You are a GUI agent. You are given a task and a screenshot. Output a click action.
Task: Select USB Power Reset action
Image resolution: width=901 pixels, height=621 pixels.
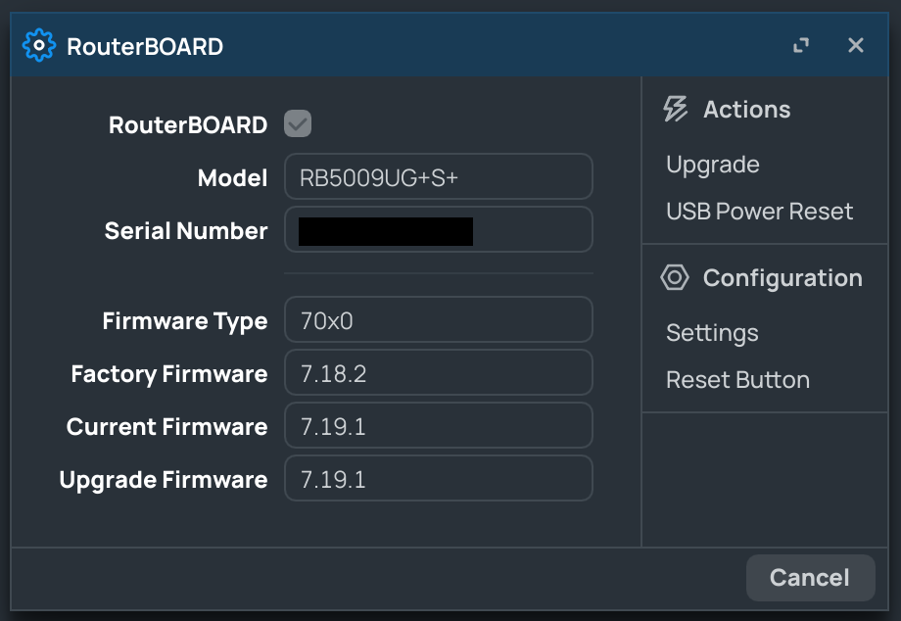759,212
